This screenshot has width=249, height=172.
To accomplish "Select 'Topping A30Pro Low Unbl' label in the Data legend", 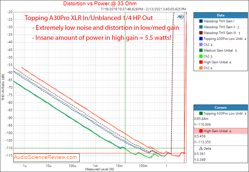I will (223, 39).
